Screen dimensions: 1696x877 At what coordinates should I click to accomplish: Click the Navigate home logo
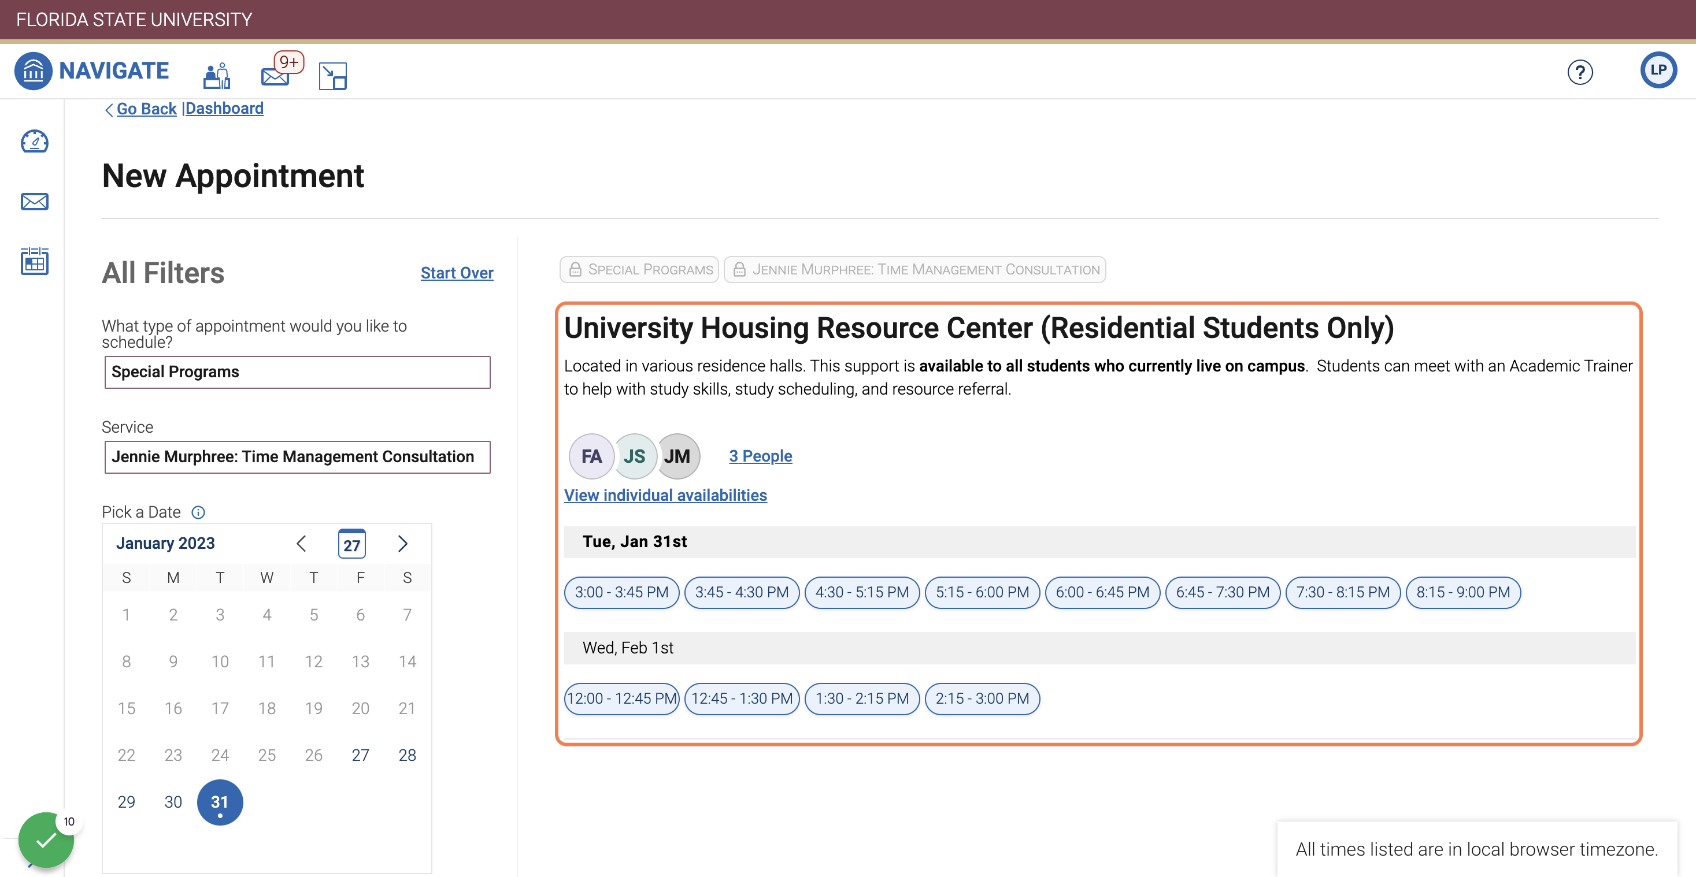(92, 70)
